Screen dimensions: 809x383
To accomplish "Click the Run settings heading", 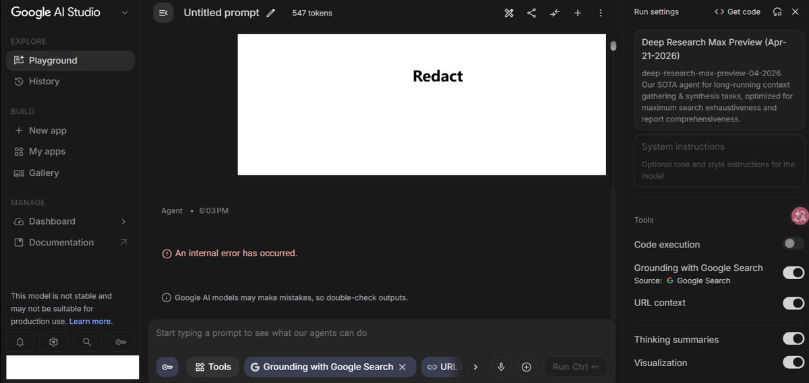I will point(657,11).
